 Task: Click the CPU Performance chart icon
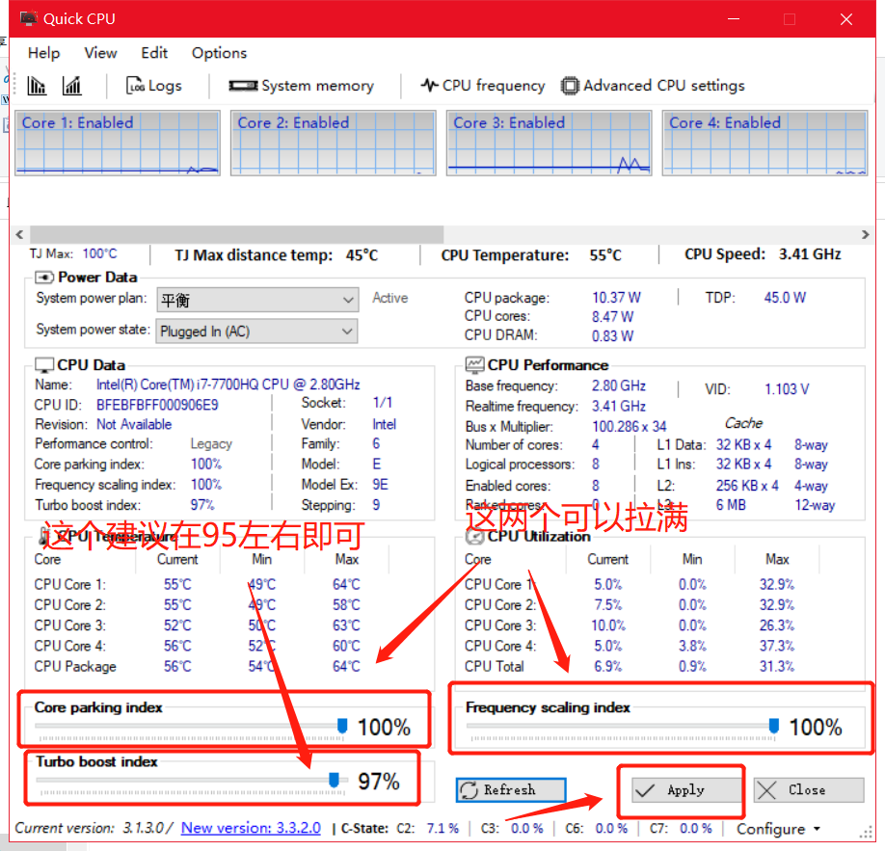[474, 364]
